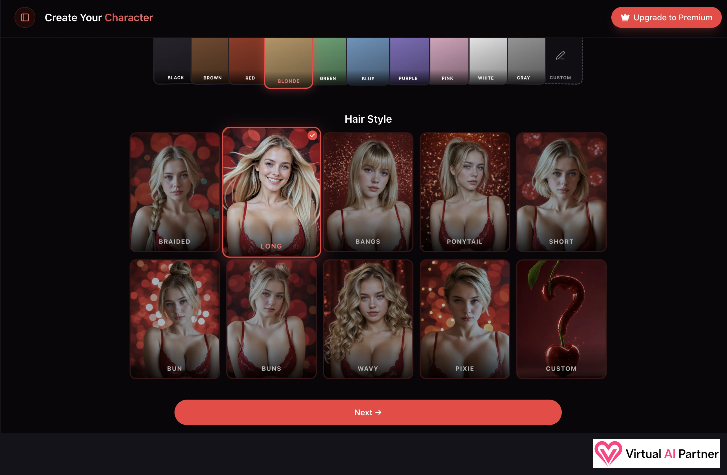The height and width of the screenshot is (475, 727).
Task: Open the Custom hair style cherry card
Action: click(561, 319)
